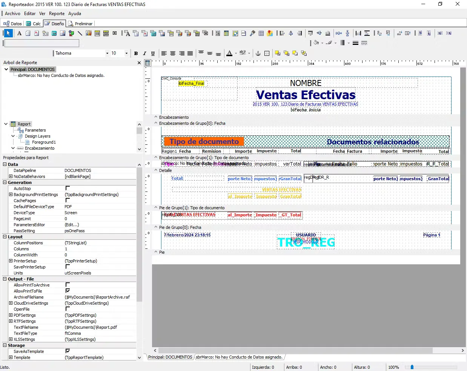The image size is (467, 371).
Task: Open the Tahoma font name dropdown
Action: (107, 53)
